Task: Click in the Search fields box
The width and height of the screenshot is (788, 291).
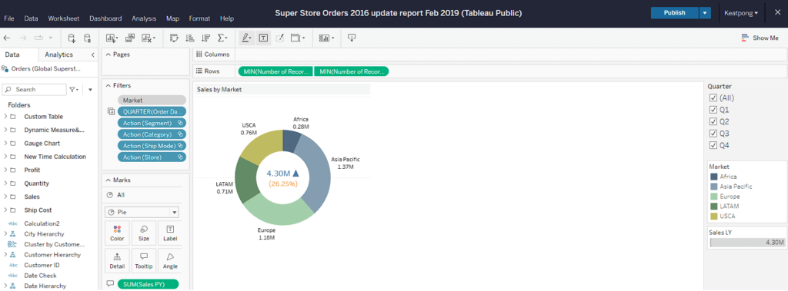Action: 34,89
